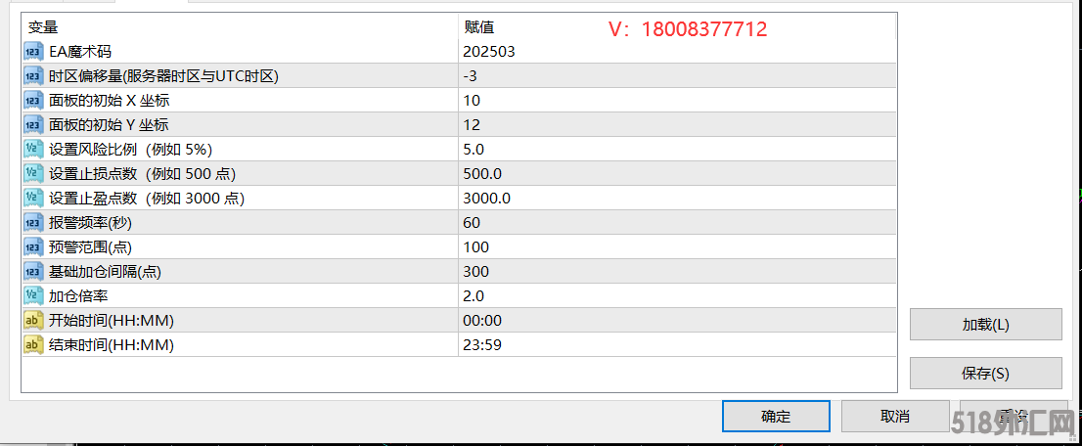The width and height of the screenshot is (1082, 446).
Task: Click the double-type icon beside 设置止盈点数
Action: click(33, 199)
